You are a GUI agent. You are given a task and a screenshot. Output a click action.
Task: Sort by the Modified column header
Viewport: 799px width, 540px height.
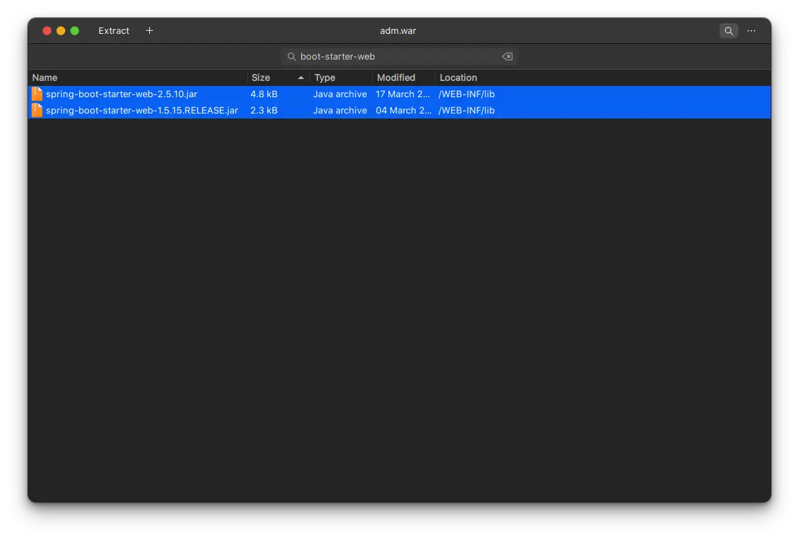click(x=404, y=78)
